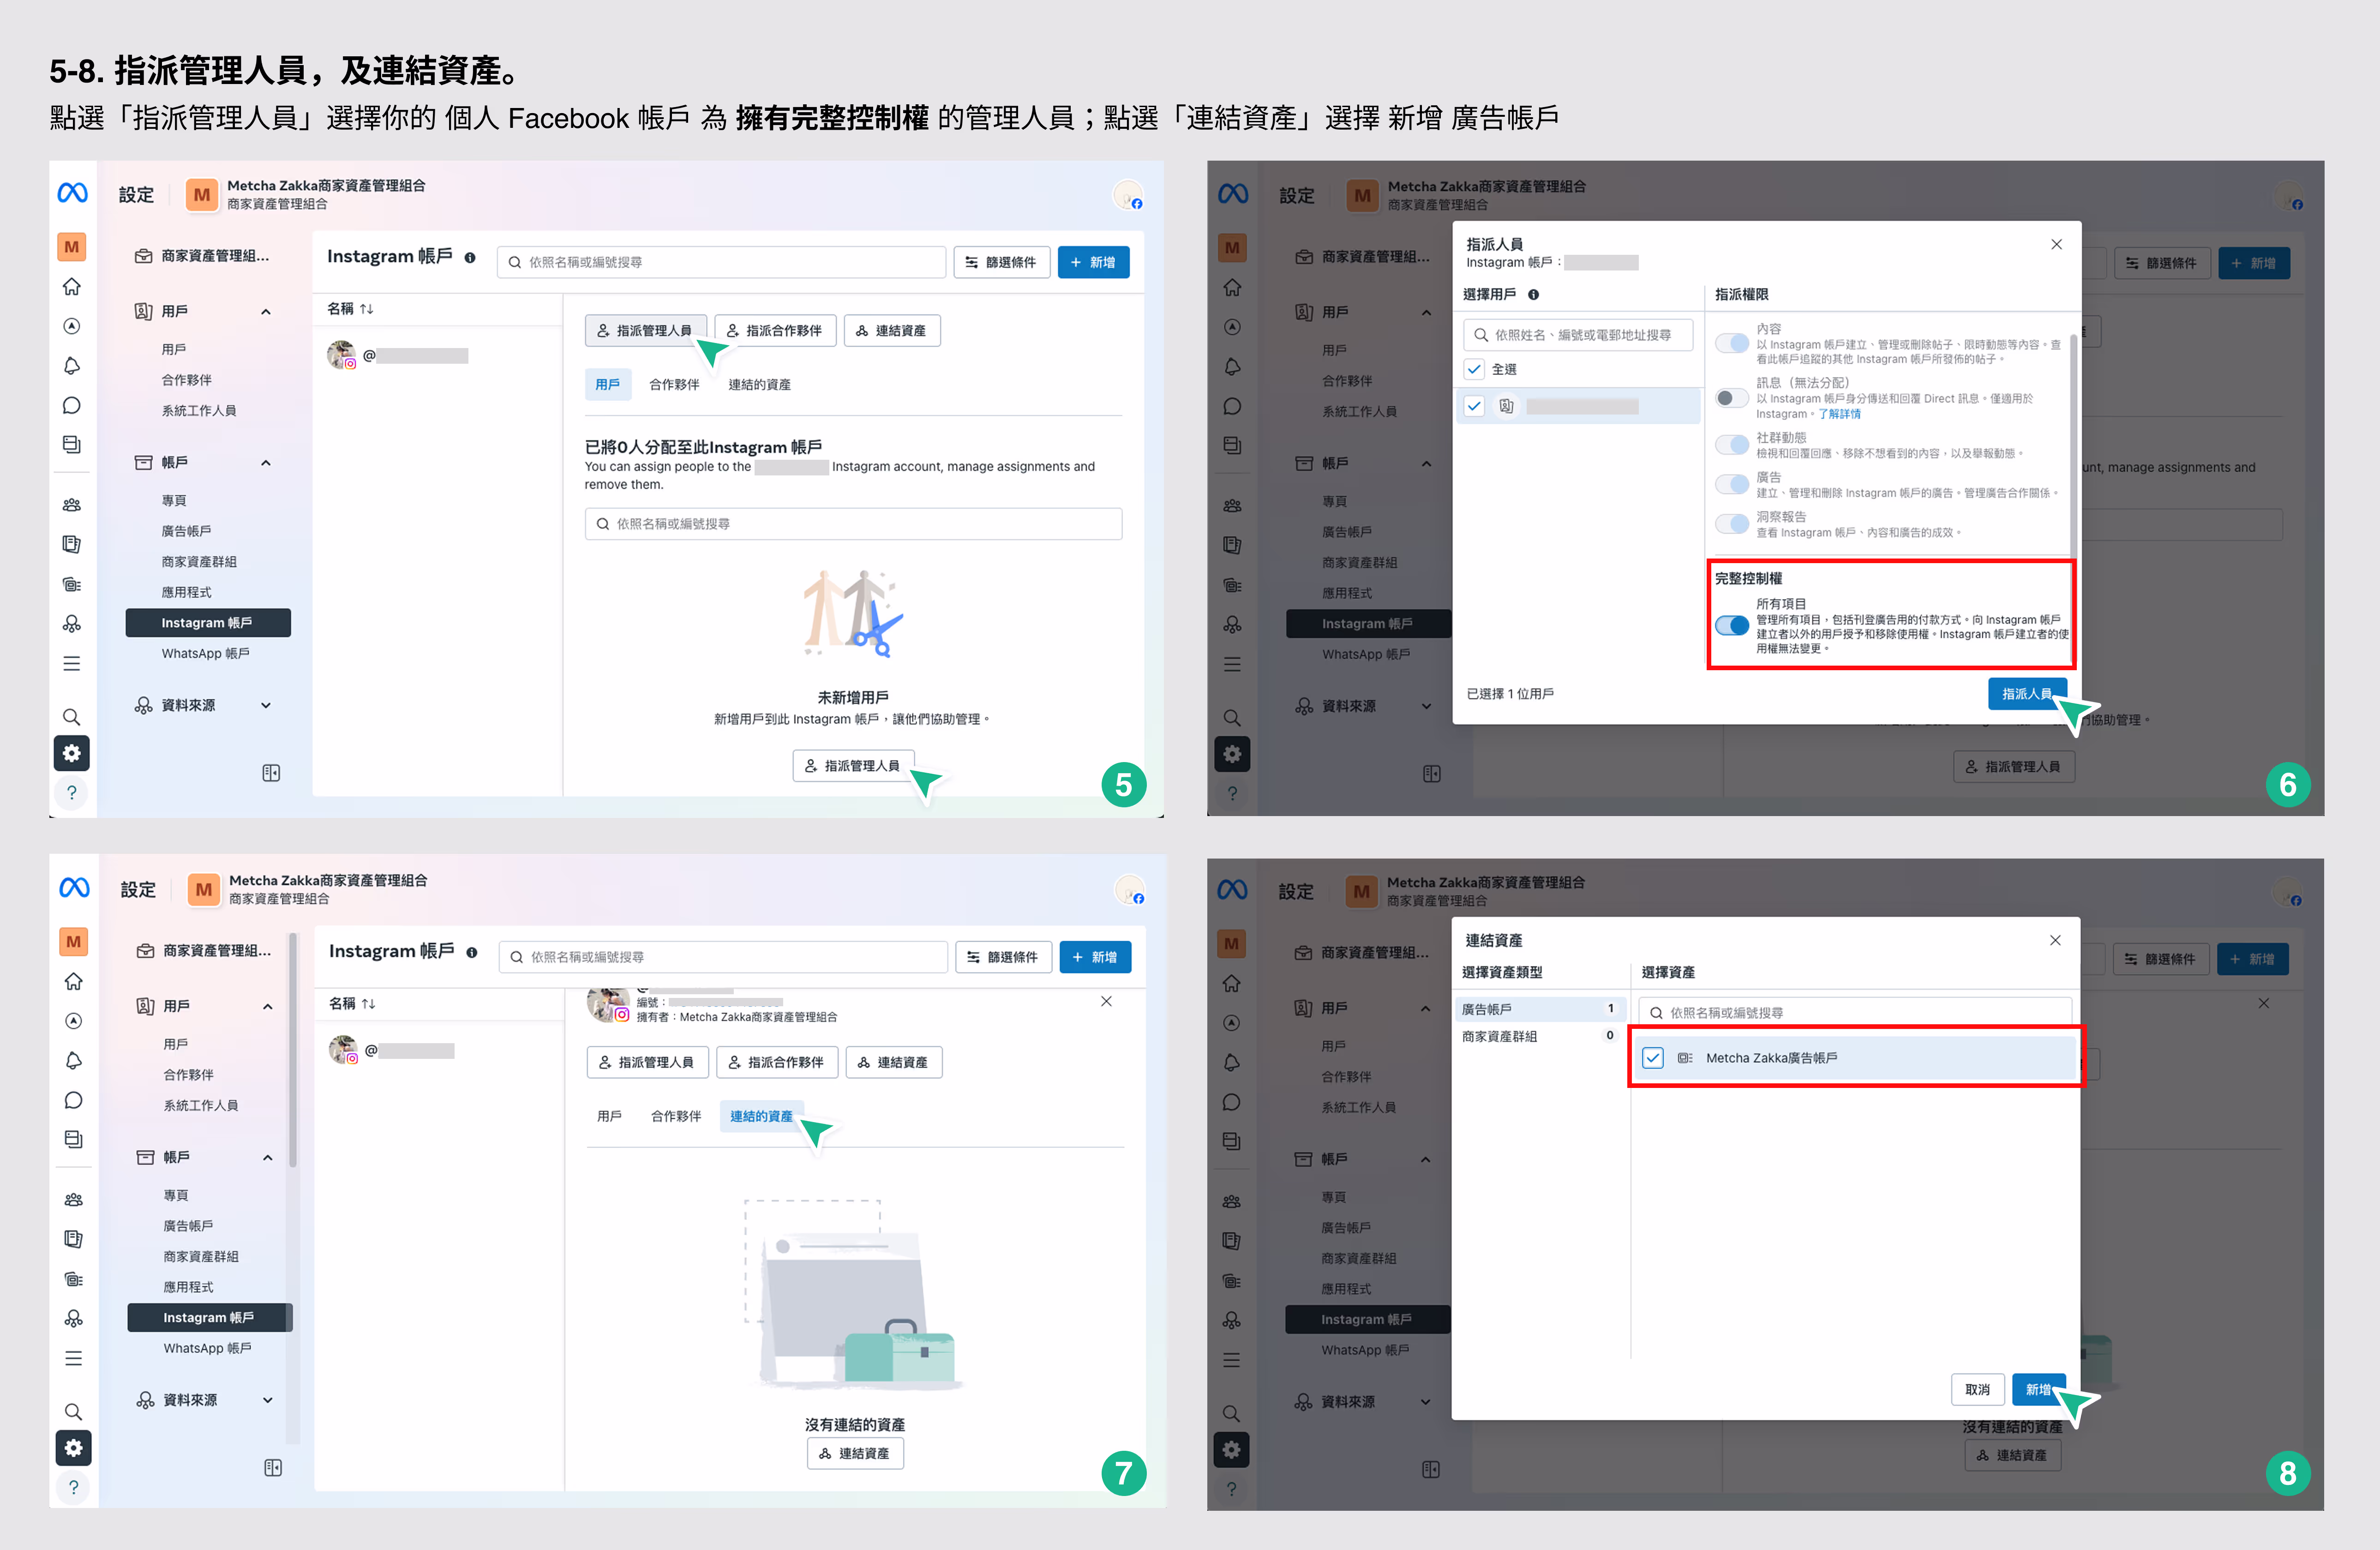Click the sidebar scrollbar in step 7 screenshot
Image resolution: width=2380 pixels, height=1550 pixels.
tap(292, 1050)
